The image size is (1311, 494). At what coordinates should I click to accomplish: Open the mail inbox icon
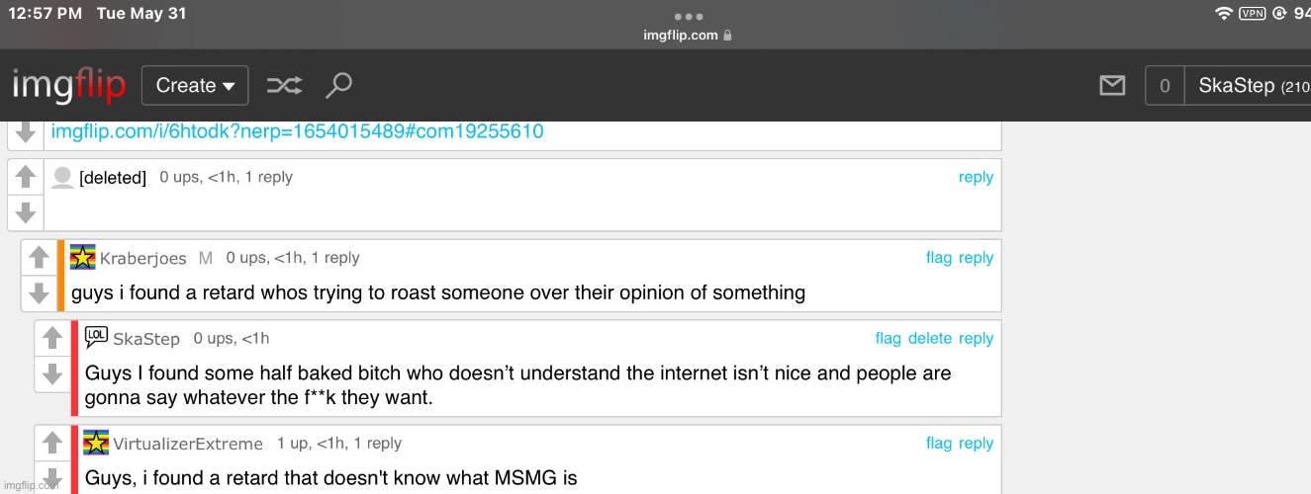pos(1112,86)
